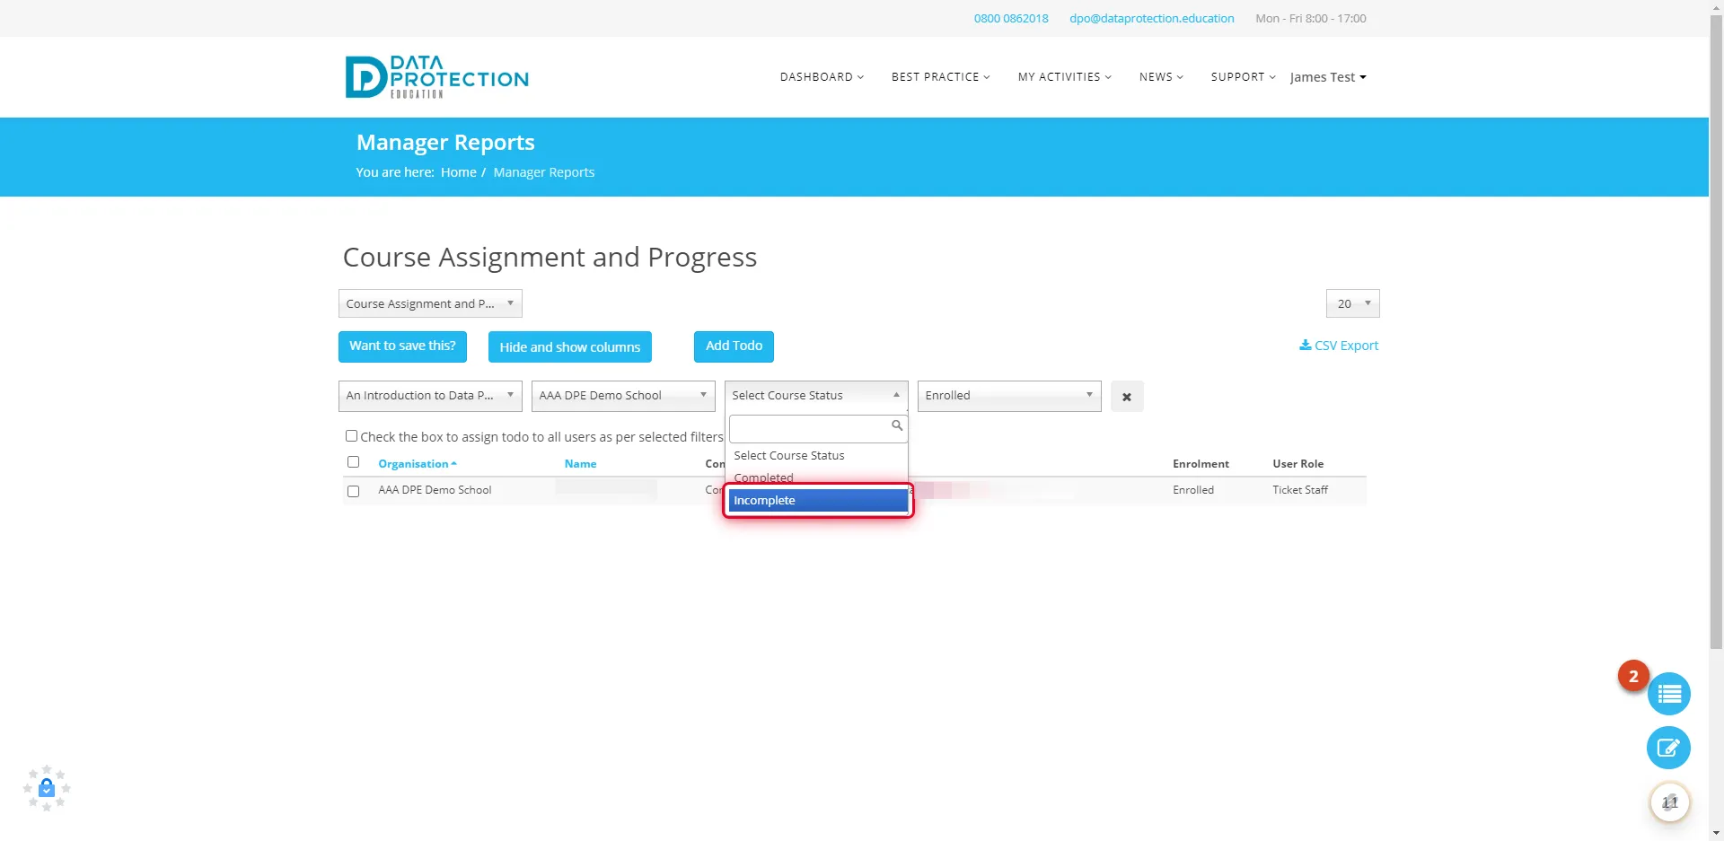Open the floating list widget icon
Screen dimensions: 1724x841
[x=1668, y=694]
